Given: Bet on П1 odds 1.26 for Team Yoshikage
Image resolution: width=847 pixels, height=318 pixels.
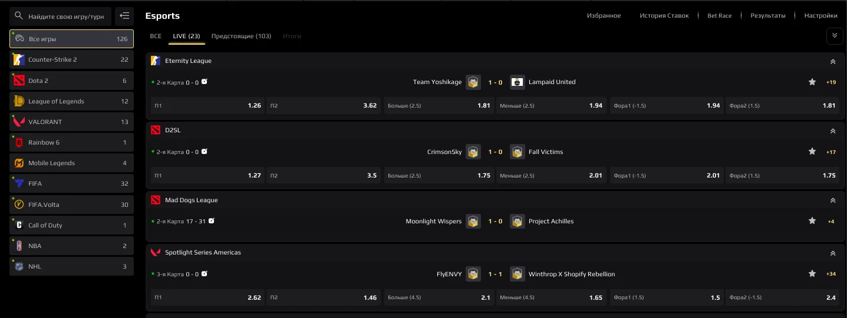Looking at the screenshot, I should click(x=206, y=106).
